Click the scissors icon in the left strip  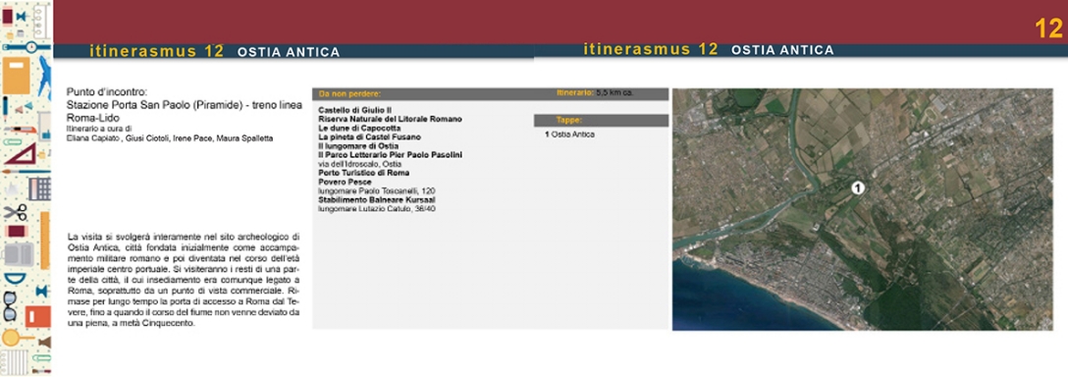pyautogui.click(x=15, y=212)
